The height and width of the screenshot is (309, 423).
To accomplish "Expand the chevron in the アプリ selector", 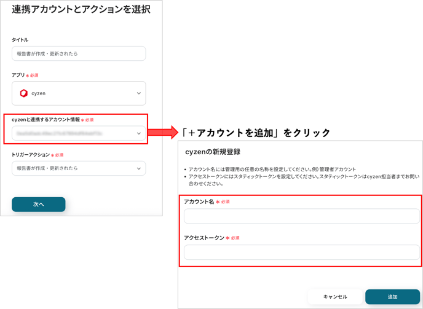I will click(139, 93).
